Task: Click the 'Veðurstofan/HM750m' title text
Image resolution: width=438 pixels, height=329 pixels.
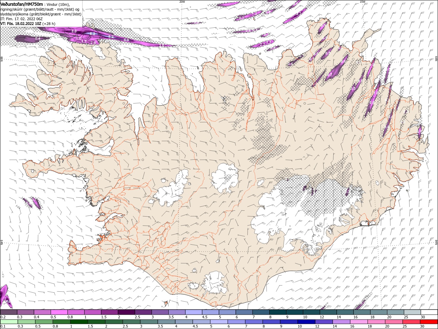Action: [22, 4]
